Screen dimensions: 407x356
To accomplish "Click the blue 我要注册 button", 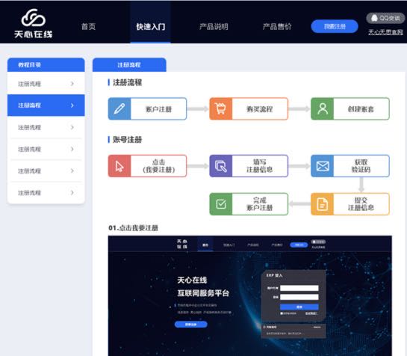I will click(x=335, y=26).
